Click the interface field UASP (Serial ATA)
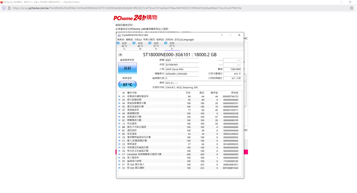 pyautogui.click(x=182, y=69)
